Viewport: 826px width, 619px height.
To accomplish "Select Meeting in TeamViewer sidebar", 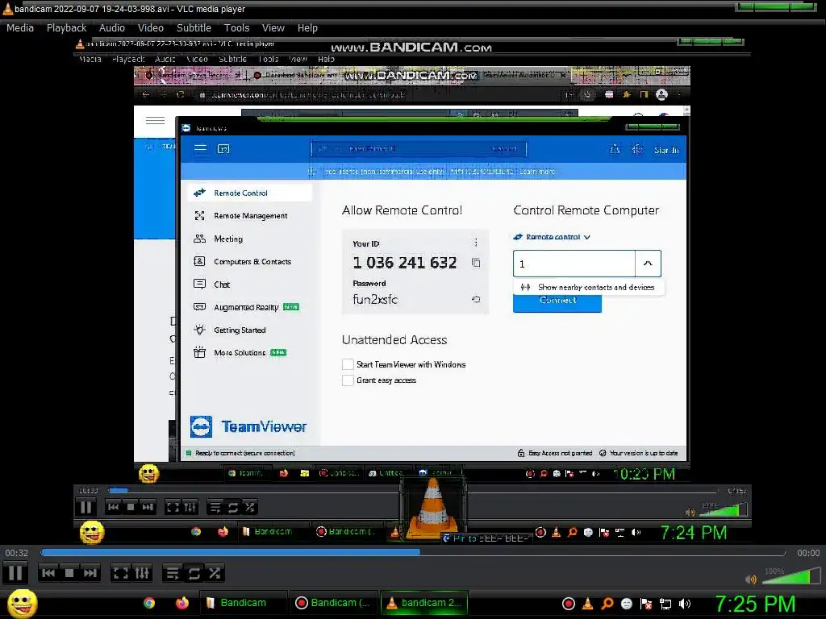I will (x=250, y=239).
